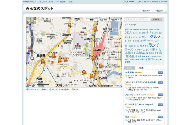Image resolution: width=191 pixels, height=125 pixels.
Task: Switch map type to 地図+写真
Action: point(115,20)
